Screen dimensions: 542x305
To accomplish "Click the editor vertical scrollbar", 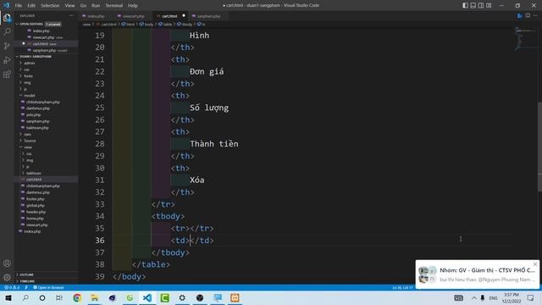I will [x=539, y=147].
